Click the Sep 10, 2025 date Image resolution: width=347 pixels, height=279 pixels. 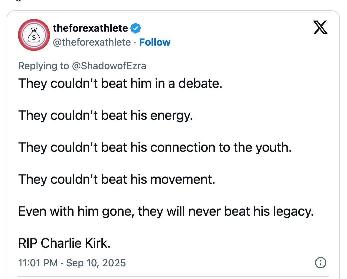(96, 263)
